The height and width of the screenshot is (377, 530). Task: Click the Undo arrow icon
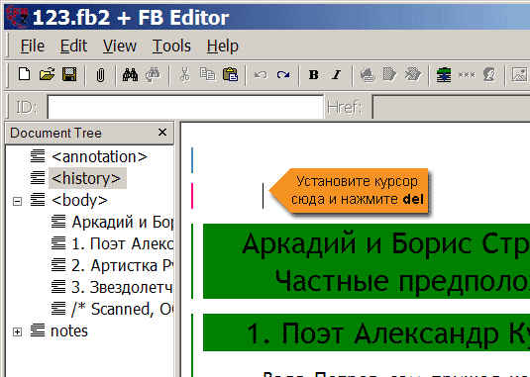[x=261, y=74]
